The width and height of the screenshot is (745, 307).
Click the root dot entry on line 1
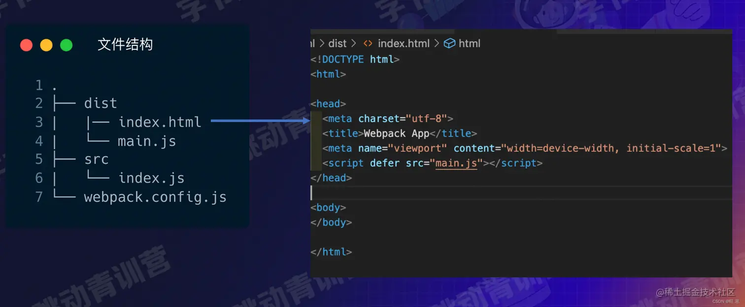point(54,88)
